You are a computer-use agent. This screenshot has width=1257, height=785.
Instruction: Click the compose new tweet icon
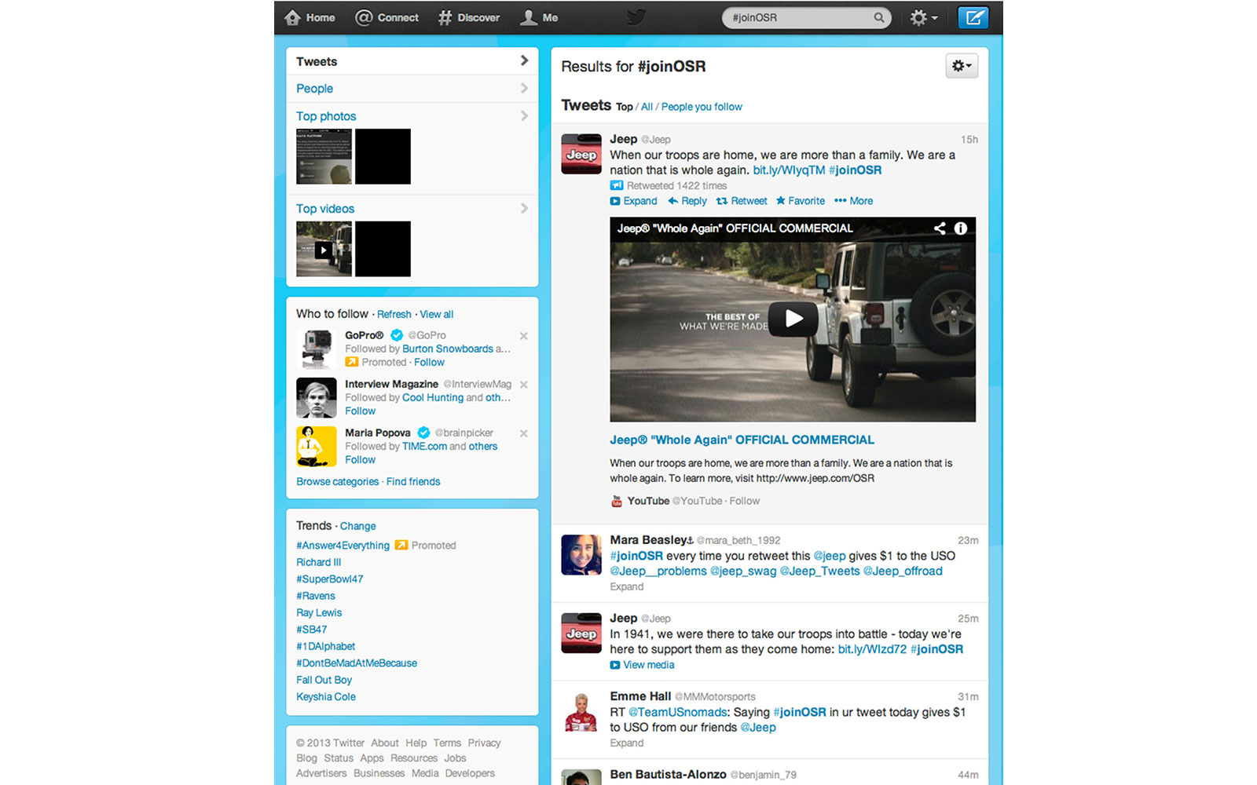coord(973,17)
